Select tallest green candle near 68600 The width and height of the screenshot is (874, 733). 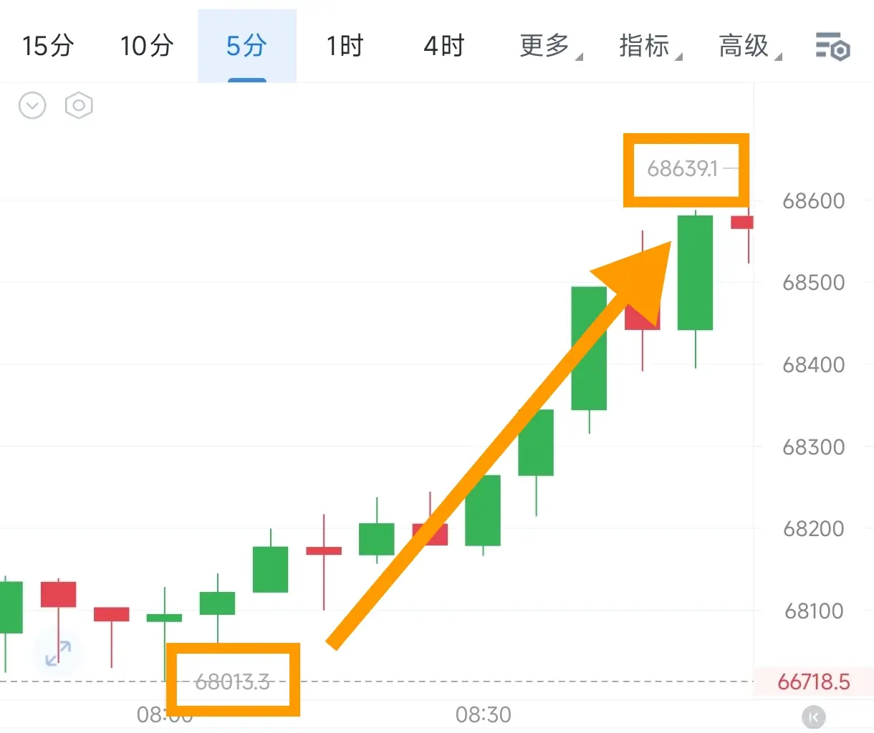pos(695,272)
